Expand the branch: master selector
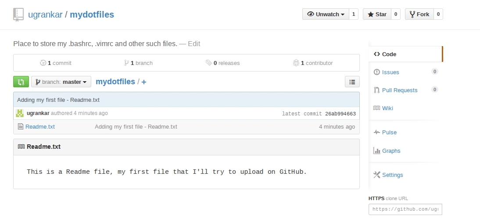480x219 pixels. [x=61, y=82]
